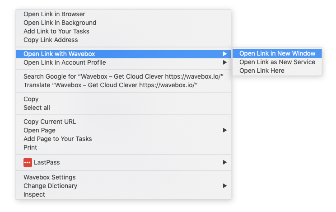Translate the selected Wavebox text

[111, 85]
